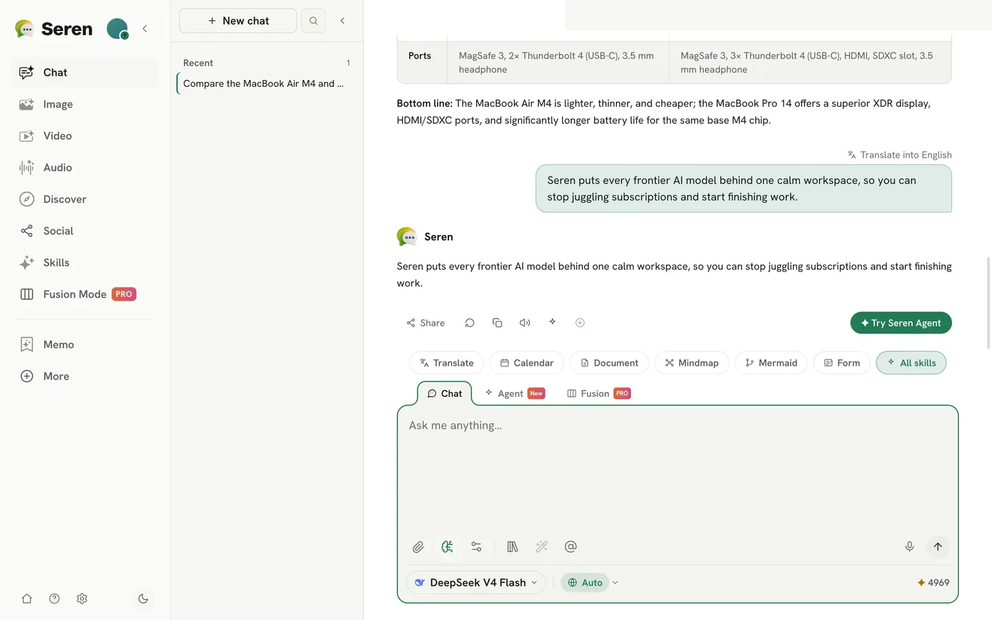The image size is (992, 620).
Task: Open the user profile avatar
Action: pos(117,29)
